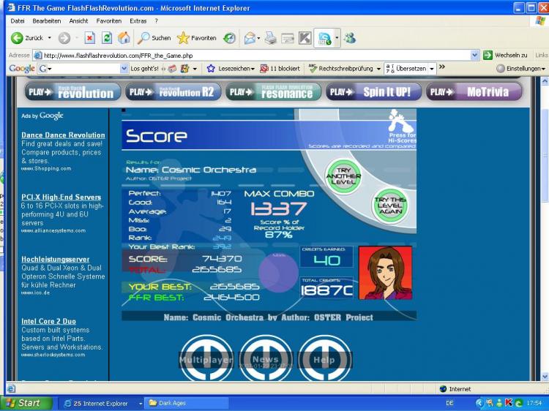This screenshot has height=411, width=549.
Task: Open the Favoriten menu in menu bar
Action: [x=109, y=21]
